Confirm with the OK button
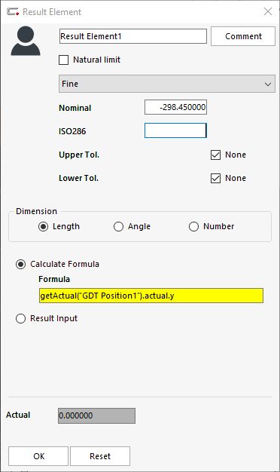Image resolution: width=280 pixels, height=472 pixels. click(x=38, y=456)
